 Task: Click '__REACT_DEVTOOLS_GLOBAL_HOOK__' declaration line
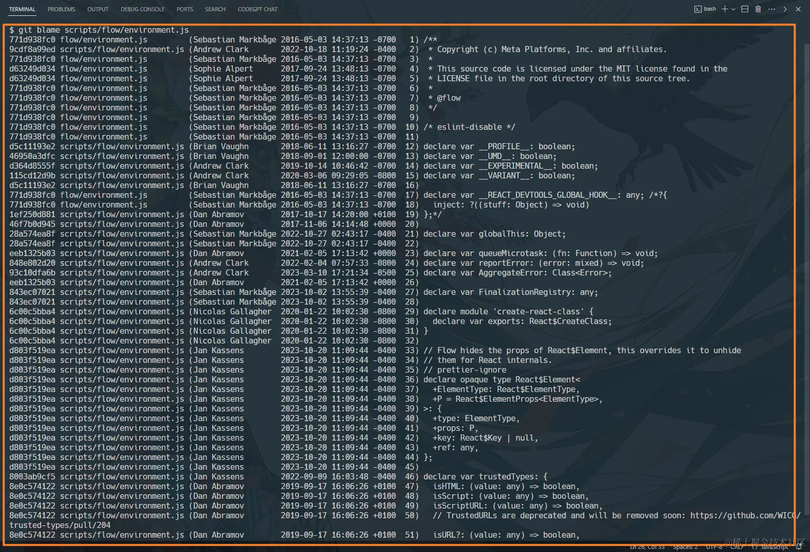pos(545,195)
